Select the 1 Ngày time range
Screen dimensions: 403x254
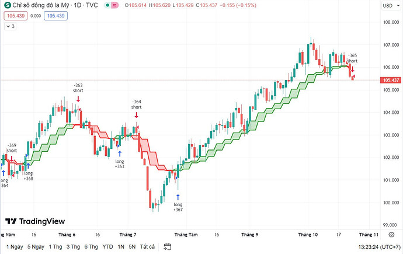[15, 247]
